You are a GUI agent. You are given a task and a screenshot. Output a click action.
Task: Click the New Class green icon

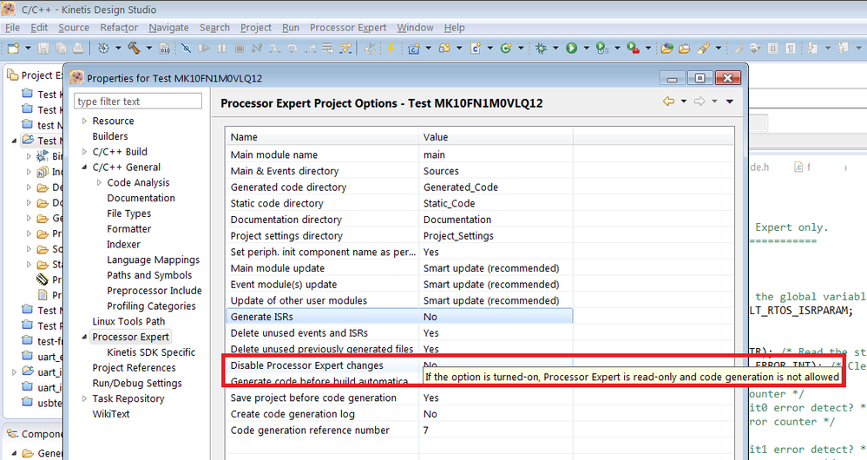[506, 49]
